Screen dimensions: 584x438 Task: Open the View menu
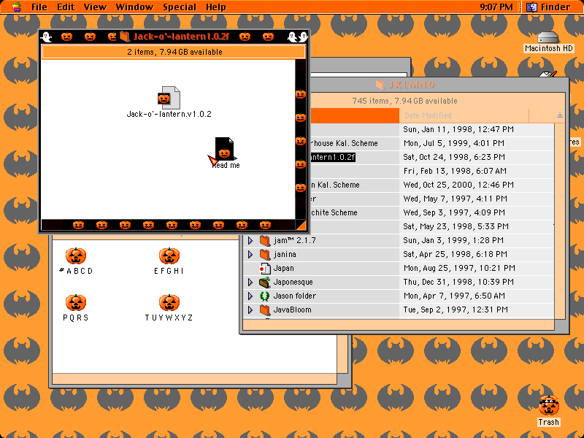click(x=95, y=7)
